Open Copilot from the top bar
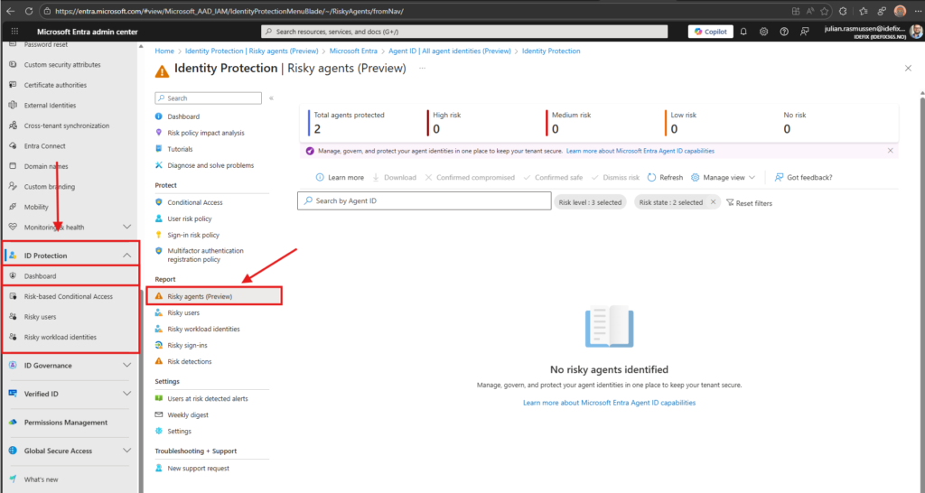The image size is (925, 493). pos(710,32)
